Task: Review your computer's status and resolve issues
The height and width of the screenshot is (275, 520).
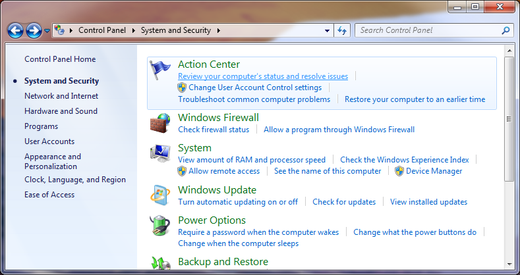Action: pos(263,76)
